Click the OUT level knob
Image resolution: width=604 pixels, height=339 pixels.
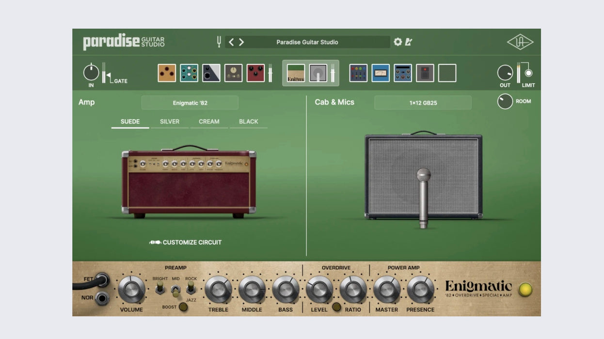(505, 73)
